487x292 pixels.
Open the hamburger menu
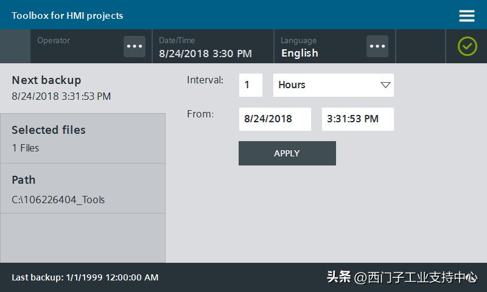467,16
